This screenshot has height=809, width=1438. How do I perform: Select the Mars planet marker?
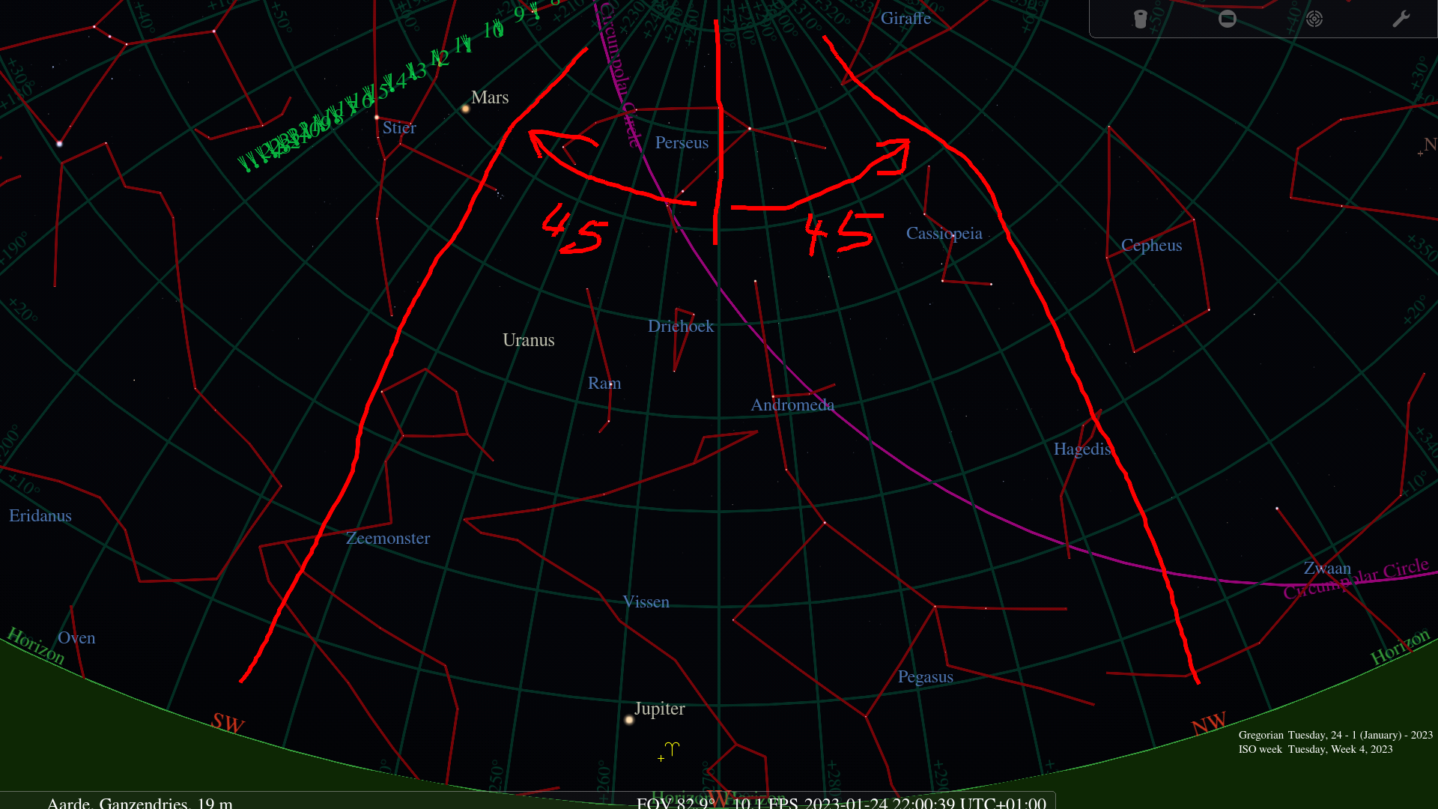point(464,109)
